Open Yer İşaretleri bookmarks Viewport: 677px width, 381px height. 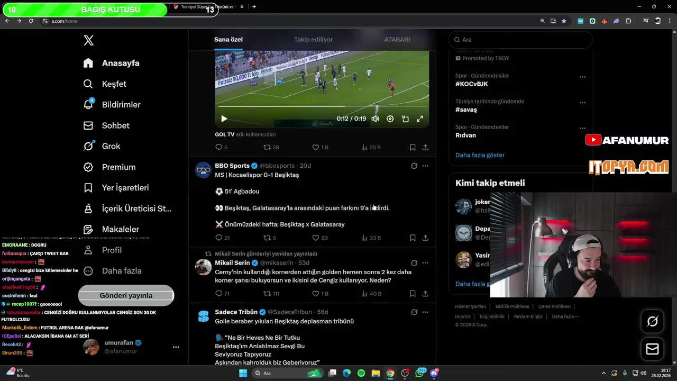pos(116,187)
